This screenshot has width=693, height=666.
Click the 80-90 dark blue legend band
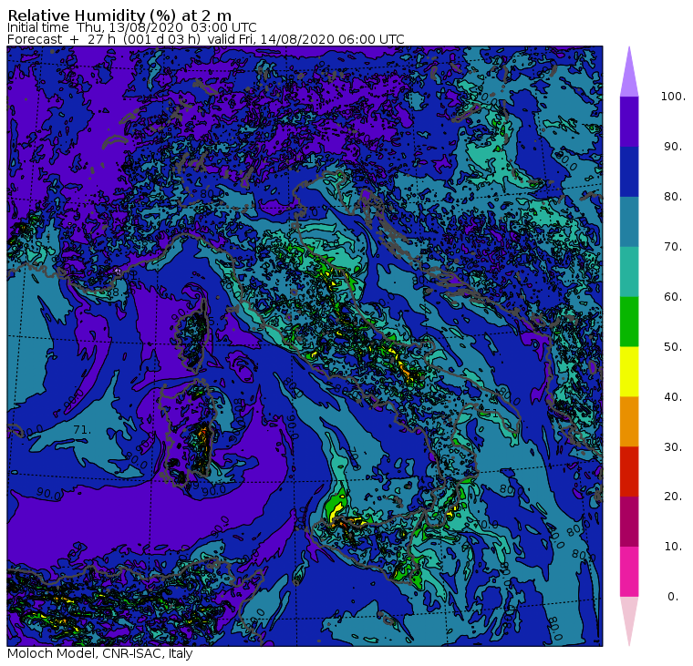tap(629, 171)
